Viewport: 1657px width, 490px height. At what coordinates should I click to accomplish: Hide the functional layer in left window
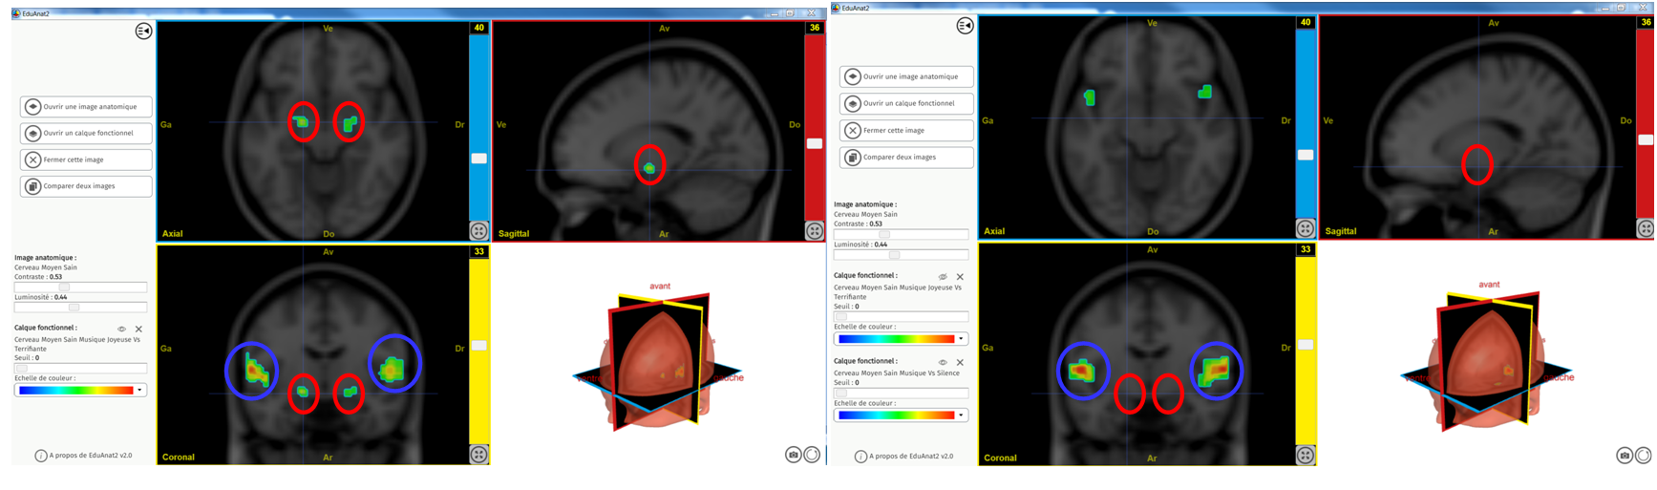point(121,329)
